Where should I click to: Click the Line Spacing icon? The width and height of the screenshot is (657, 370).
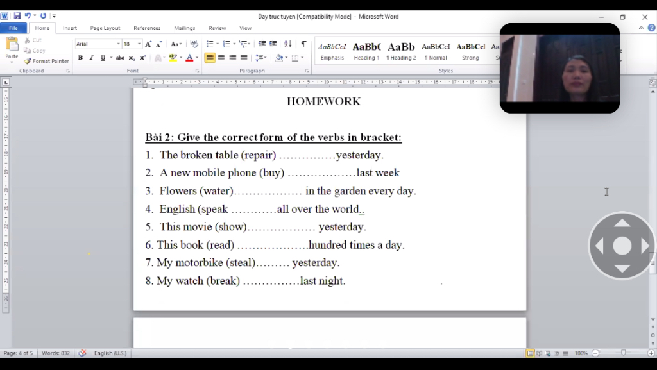(259, 58)
